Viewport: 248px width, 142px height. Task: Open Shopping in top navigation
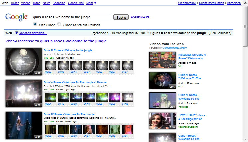pos(59,3)
